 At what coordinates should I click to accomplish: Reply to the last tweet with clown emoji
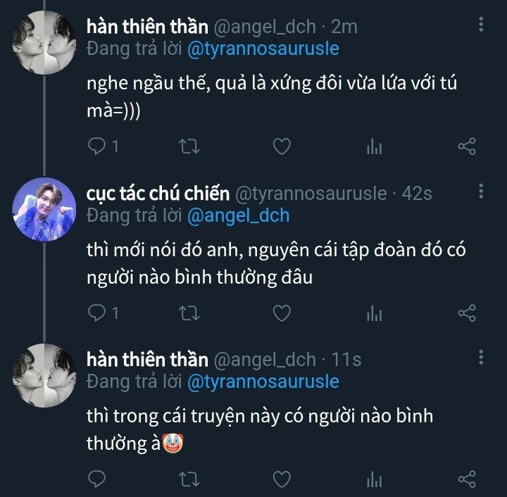(96, 479)
